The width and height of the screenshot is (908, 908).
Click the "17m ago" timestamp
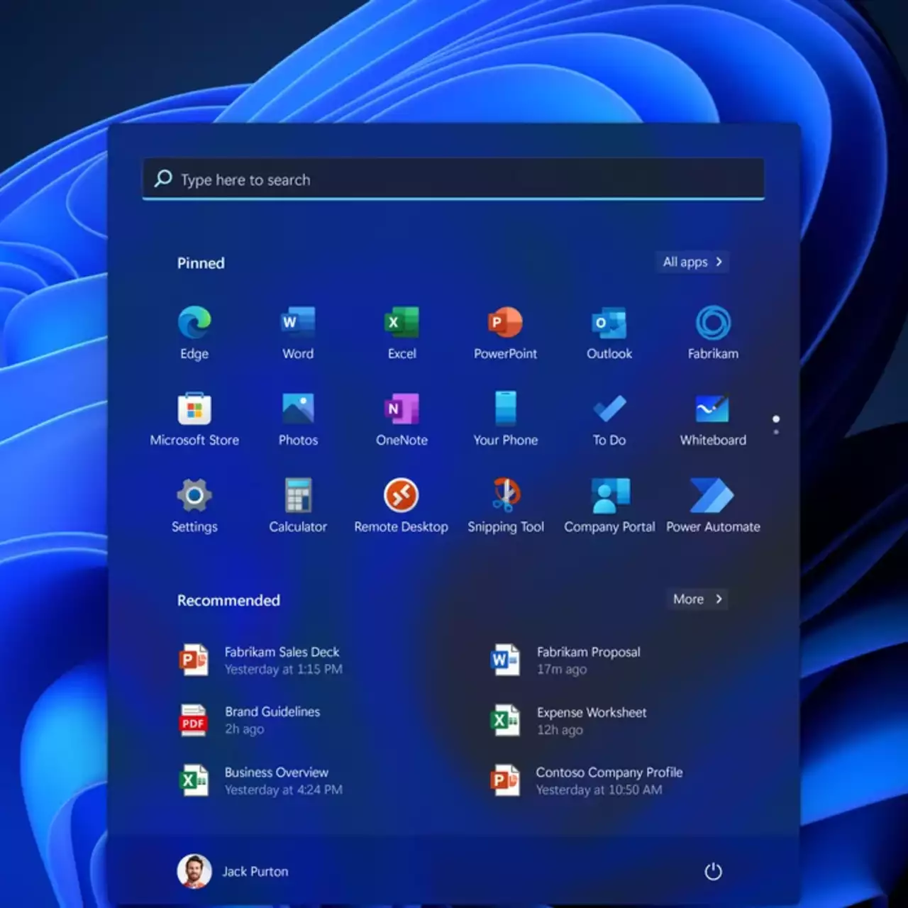[x=562, y=669]
